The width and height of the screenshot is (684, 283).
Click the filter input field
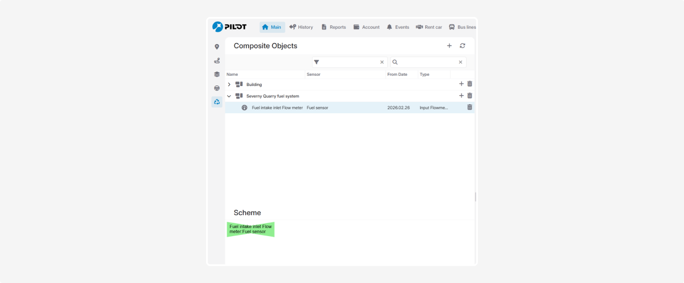coord(349,62)
